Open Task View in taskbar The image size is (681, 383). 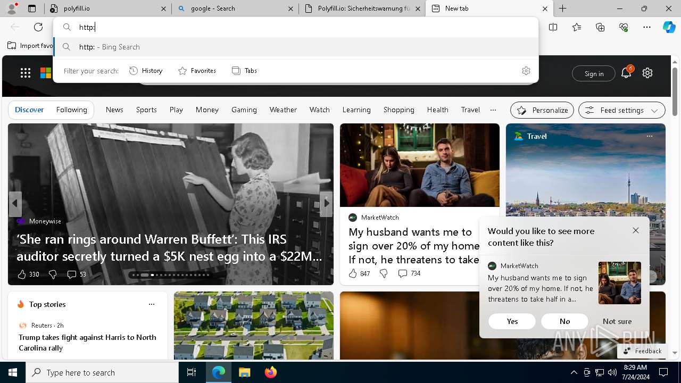click(x=192, y=372)
